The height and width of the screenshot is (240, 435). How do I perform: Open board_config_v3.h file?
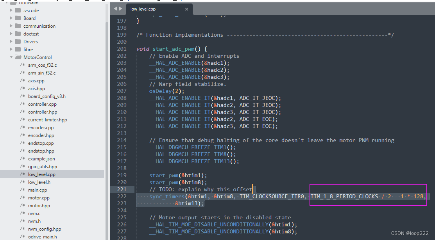click(x=47, y=96)
